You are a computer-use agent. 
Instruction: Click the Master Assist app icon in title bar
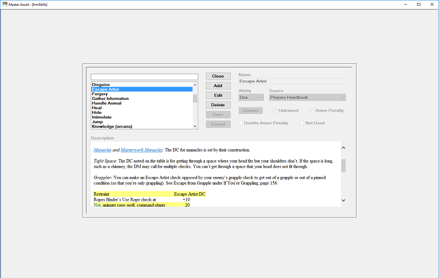point(5,4)
